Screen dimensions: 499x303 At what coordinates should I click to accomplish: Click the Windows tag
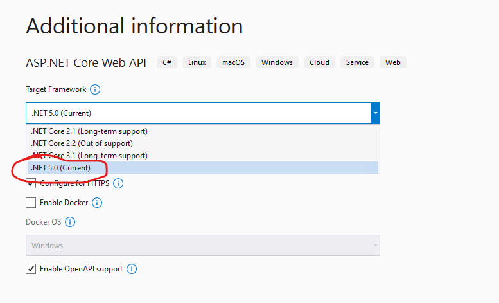tap(277, 62)
